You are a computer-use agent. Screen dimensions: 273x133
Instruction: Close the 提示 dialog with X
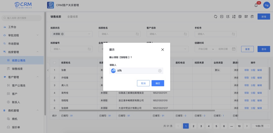coord(163,50)
